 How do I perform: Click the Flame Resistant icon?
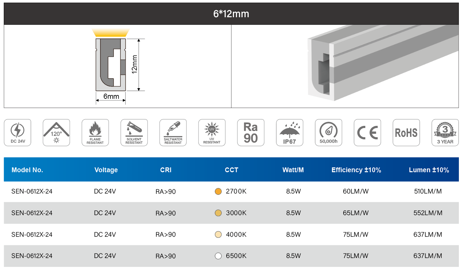(95, 132)
